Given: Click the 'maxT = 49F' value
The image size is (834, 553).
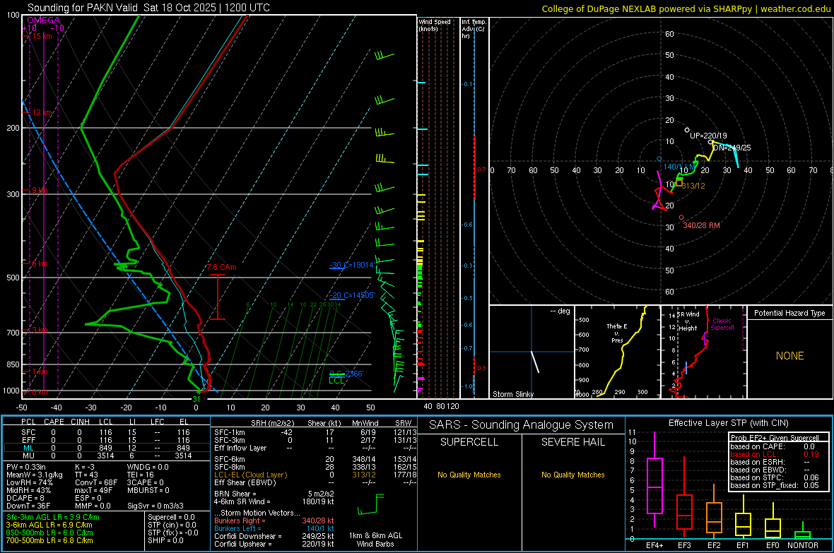Looking at the screenshot, I should 93,490.
